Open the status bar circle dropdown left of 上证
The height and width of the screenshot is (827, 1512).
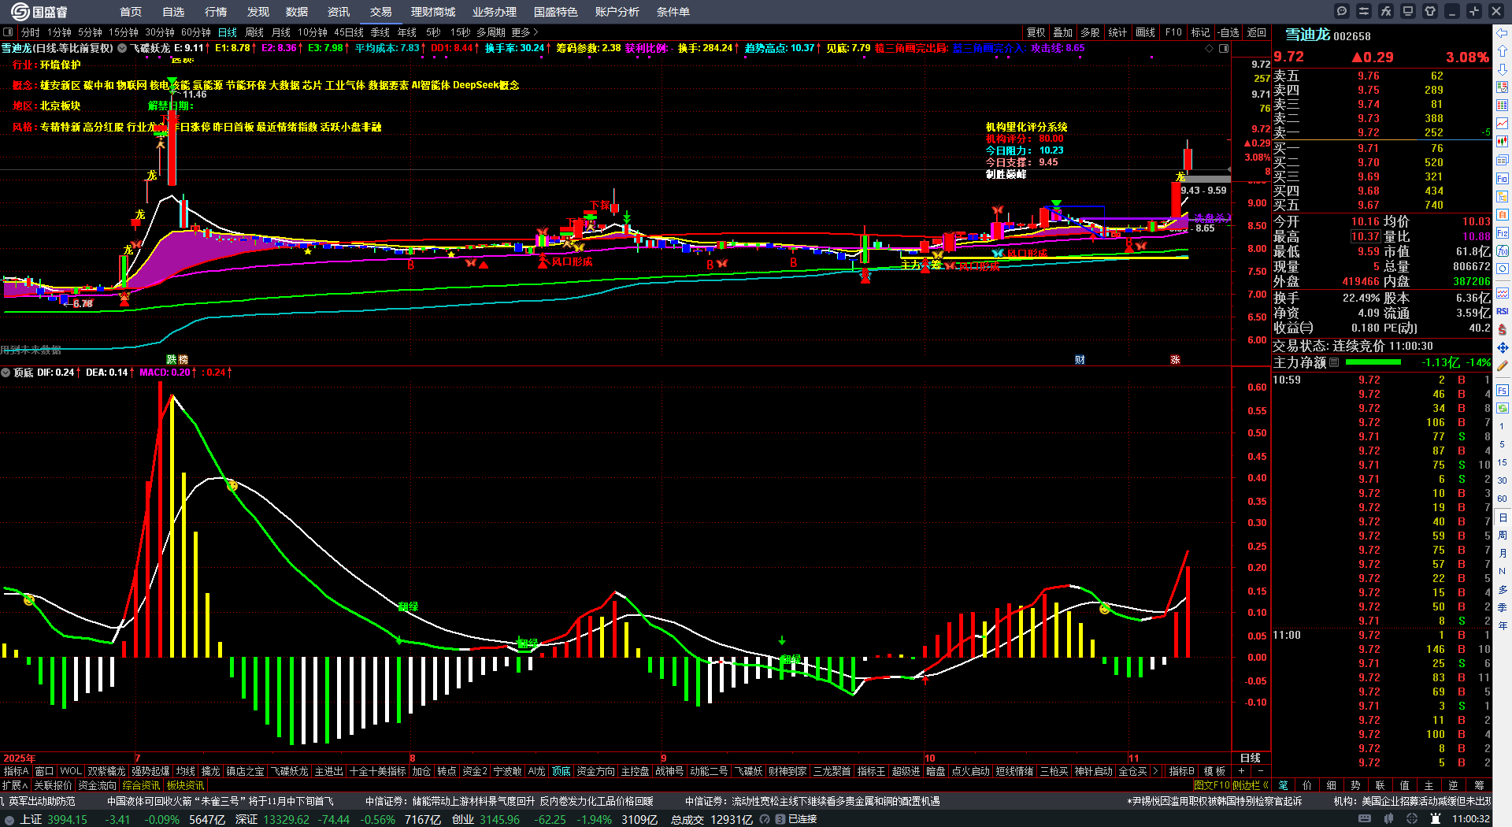tap(9, 819)
